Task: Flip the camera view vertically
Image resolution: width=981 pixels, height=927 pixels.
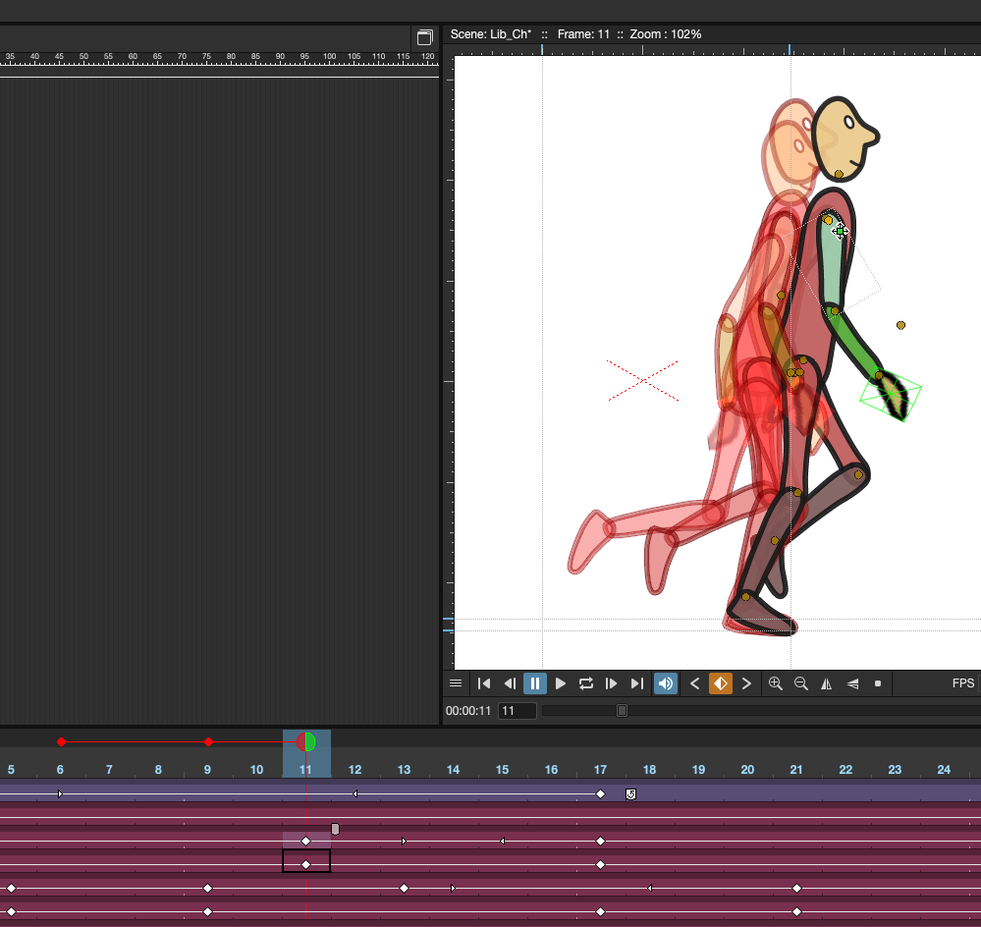Action: (x=851, y=682)
